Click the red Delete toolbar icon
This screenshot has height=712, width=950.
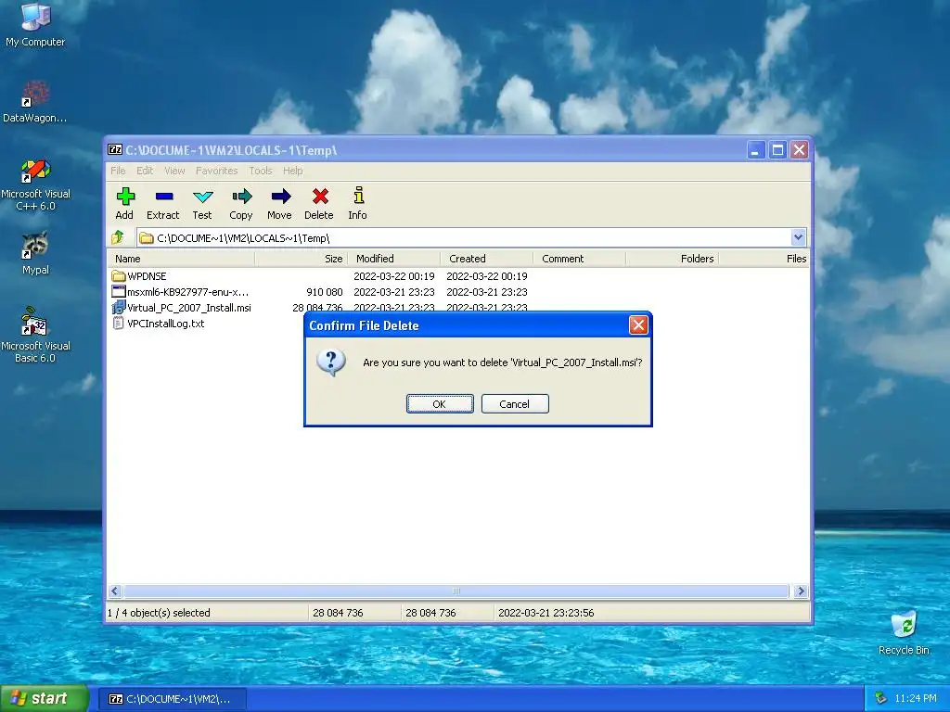click(x=320, y=197)
